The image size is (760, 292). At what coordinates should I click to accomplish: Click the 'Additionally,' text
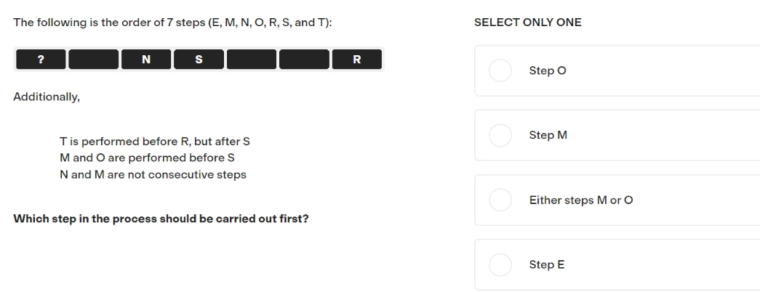coord(47,97)
